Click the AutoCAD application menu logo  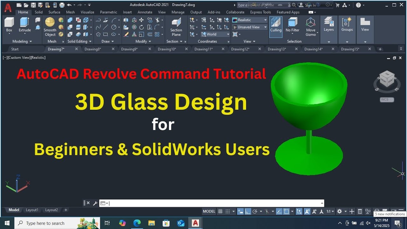pos(8,7)
